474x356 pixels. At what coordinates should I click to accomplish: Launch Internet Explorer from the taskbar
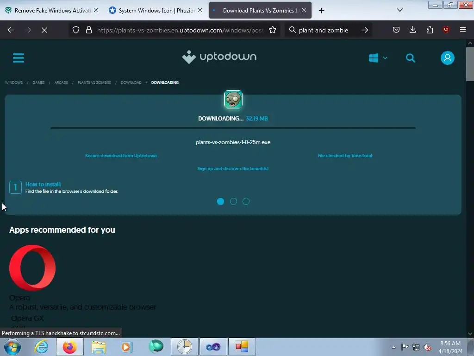click(x=41, y=347)
